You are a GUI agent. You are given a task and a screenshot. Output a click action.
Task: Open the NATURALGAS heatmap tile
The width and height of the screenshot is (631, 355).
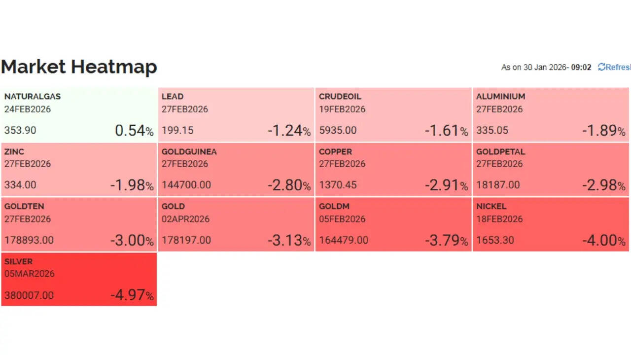tap(79, 114)
